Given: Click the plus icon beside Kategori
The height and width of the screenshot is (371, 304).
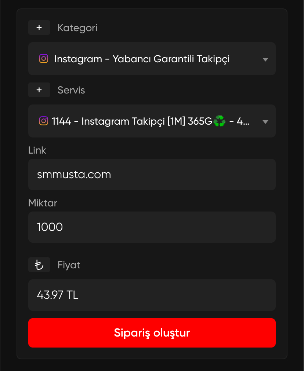Looking at the screenshot, I should point(39,27).
